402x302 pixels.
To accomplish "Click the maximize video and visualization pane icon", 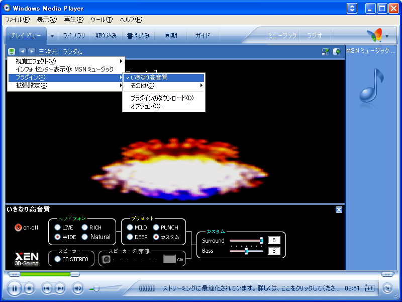I will click(325, 52).
